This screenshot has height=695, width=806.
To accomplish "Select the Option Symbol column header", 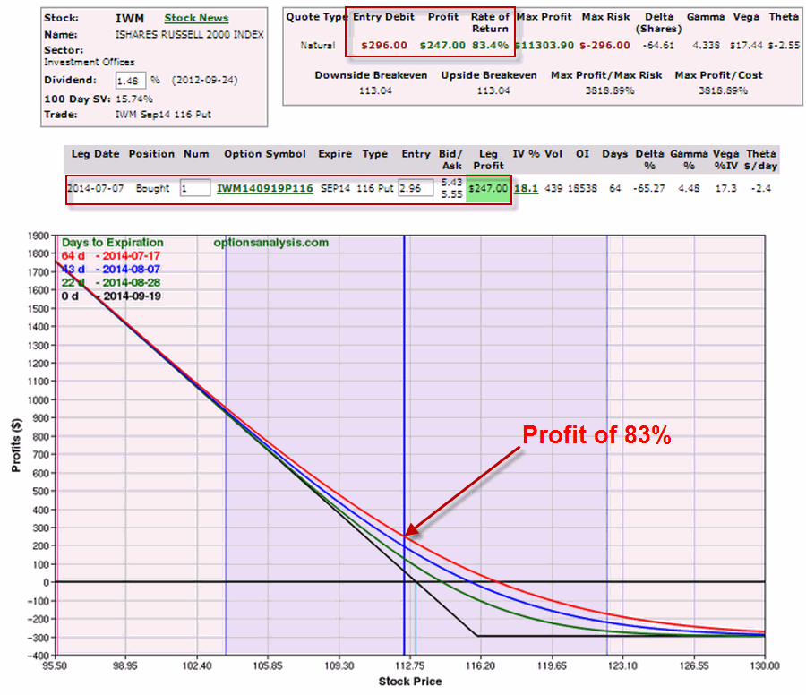I will coord(265,154).
